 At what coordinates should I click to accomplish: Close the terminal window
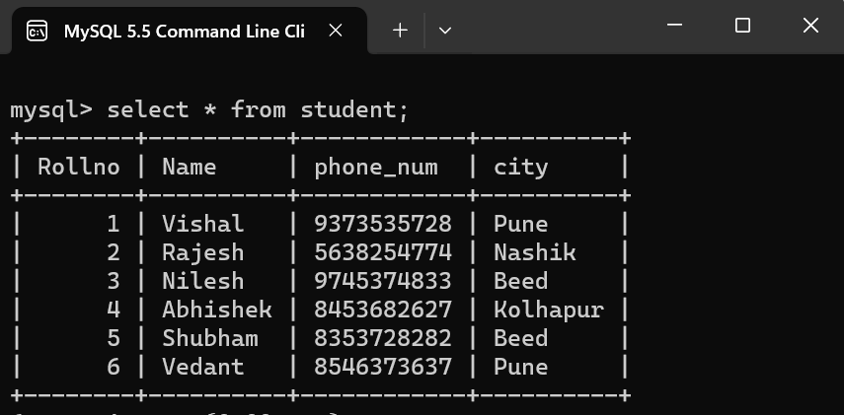[810, 27]
